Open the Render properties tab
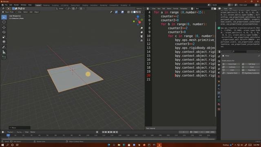The height and width of the screenshot is (147, 261). (x=219, y=61)
